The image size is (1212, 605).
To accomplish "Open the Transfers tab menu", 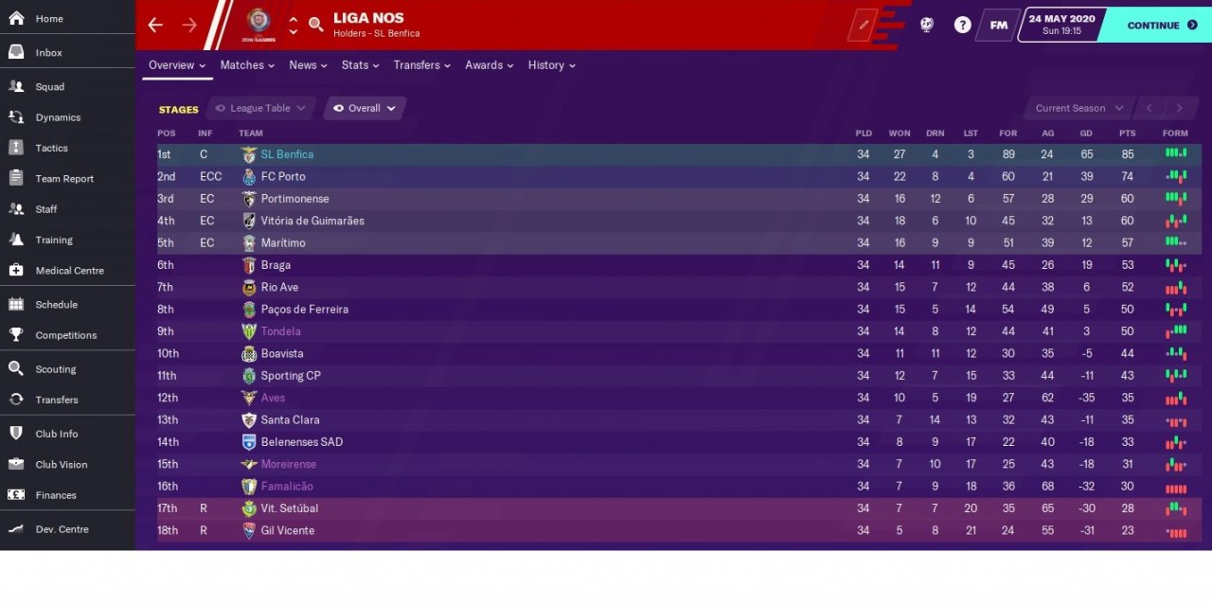I will point(422,65).
